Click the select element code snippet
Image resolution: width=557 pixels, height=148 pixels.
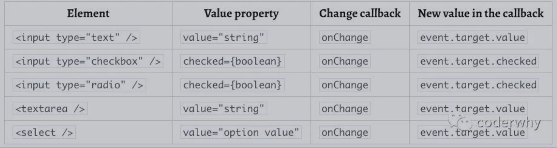pyautogui.click(x=44, y=133)
